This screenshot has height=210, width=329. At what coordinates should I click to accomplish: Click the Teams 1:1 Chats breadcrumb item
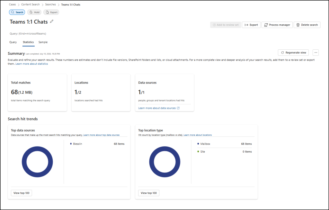point(71,4)
